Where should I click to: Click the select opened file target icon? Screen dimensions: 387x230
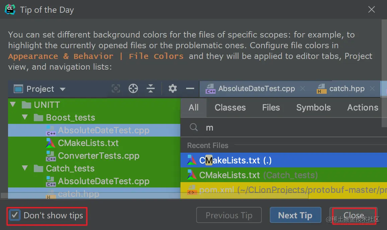tap(116, 88)
